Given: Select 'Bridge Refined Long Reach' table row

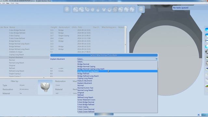Looking at the screenshot, I should (62, 49).
